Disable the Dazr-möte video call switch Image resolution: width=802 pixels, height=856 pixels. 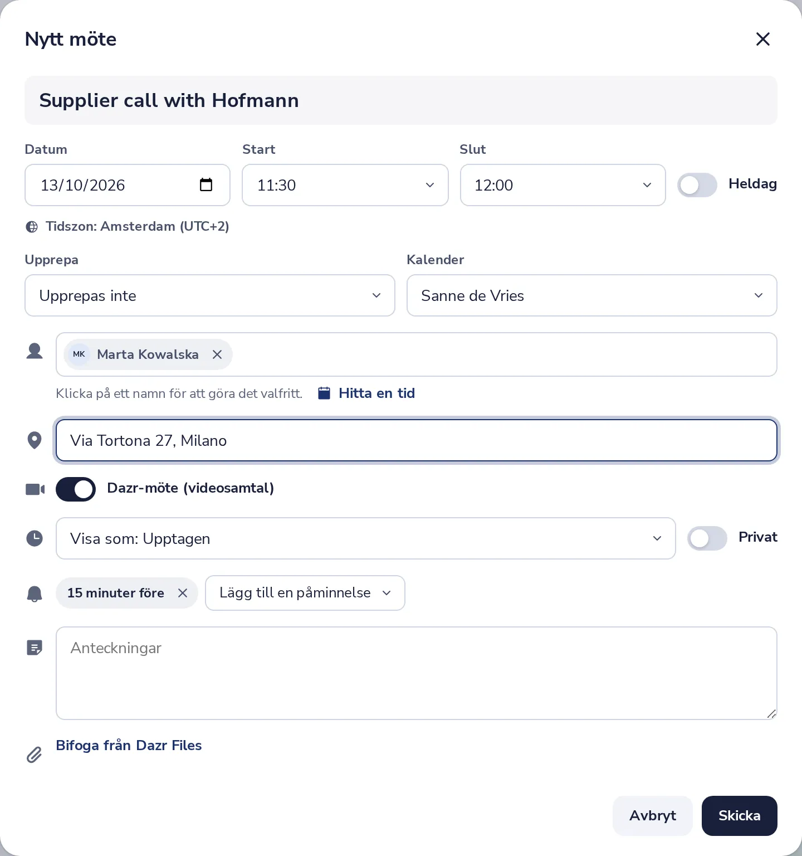76,489
